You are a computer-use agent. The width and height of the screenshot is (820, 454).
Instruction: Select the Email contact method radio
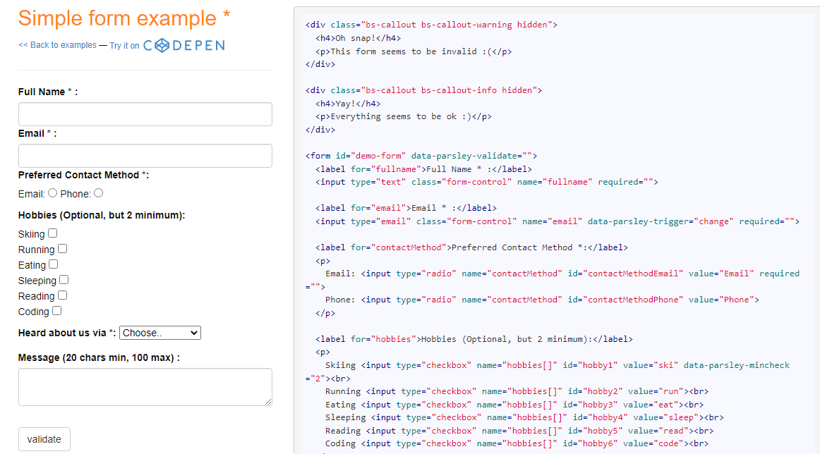pyautogui.click(x=53, y=193)
